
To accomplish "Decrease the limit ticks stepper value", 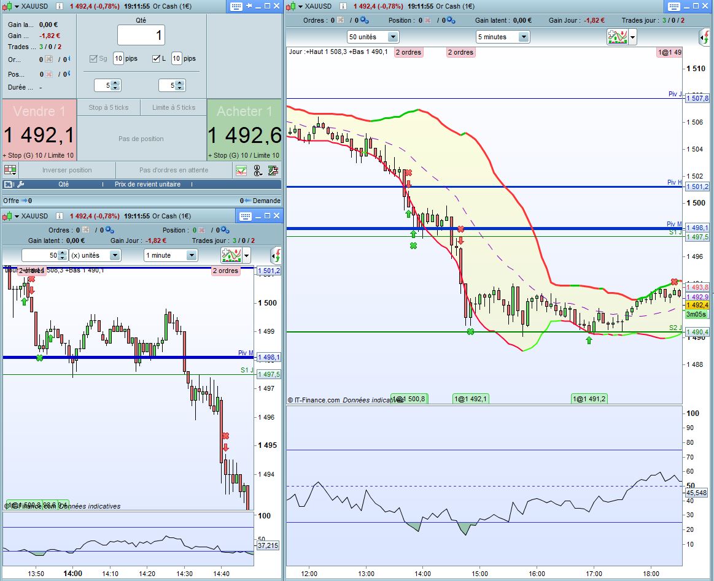I will [180, 88].
